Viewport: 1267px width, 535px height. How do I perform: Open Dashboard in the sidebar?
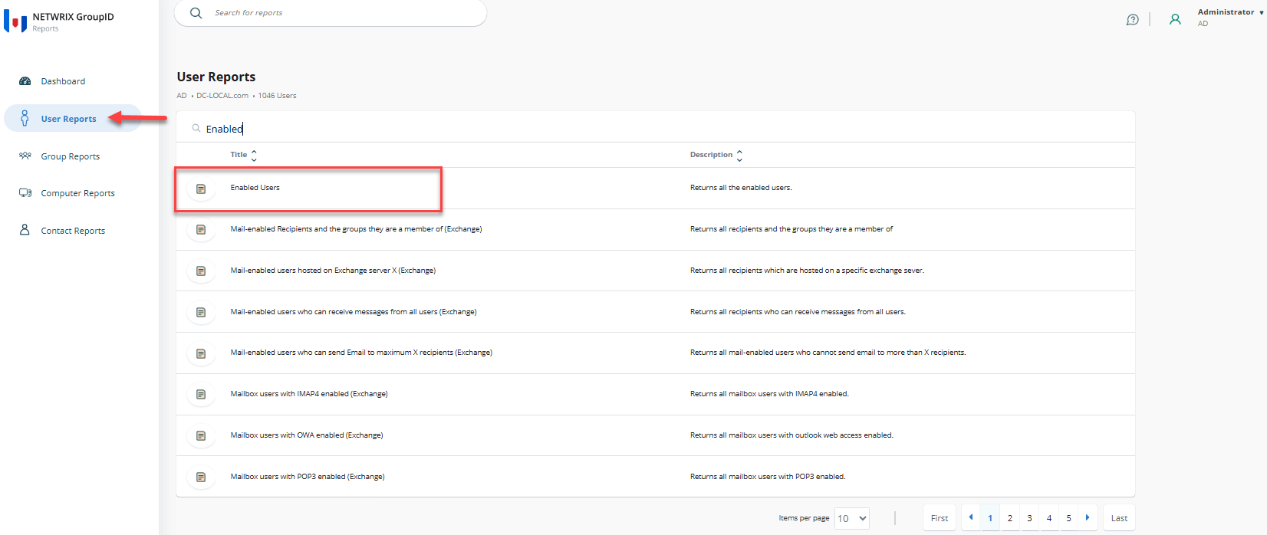[63, 81]
